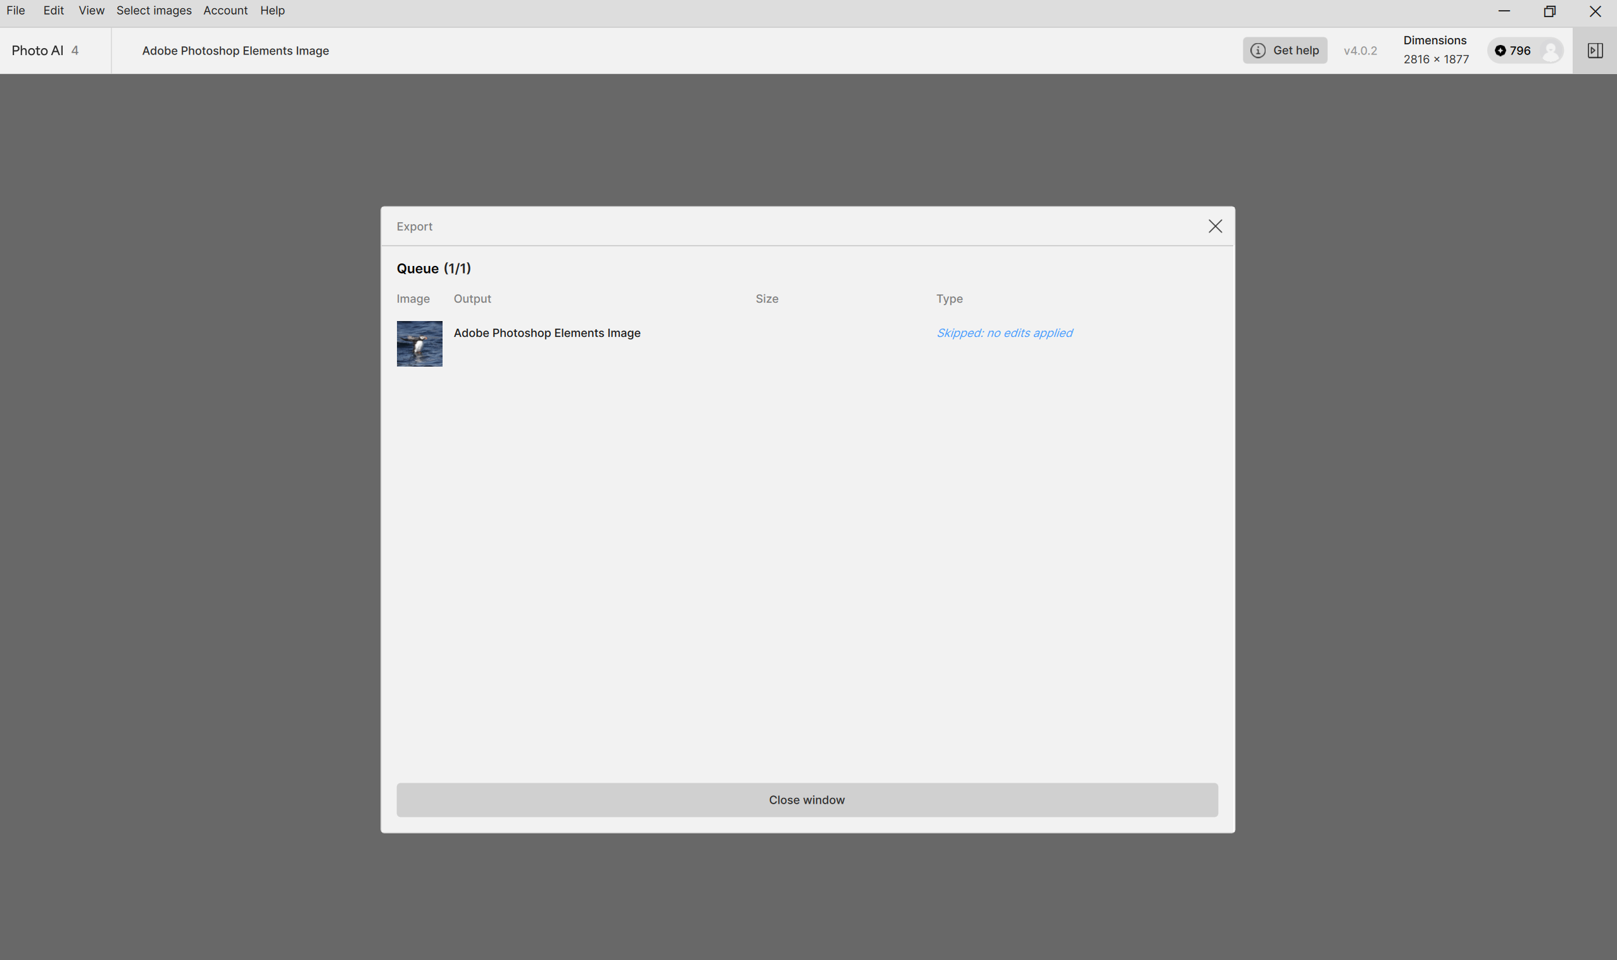
Task: Open the user profile avatar
Action: [x=1551, y=51]
